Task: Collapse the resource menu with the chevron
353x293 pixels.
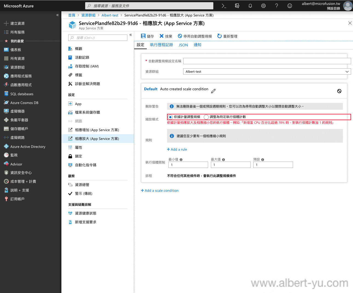Action: coord(131,35)
